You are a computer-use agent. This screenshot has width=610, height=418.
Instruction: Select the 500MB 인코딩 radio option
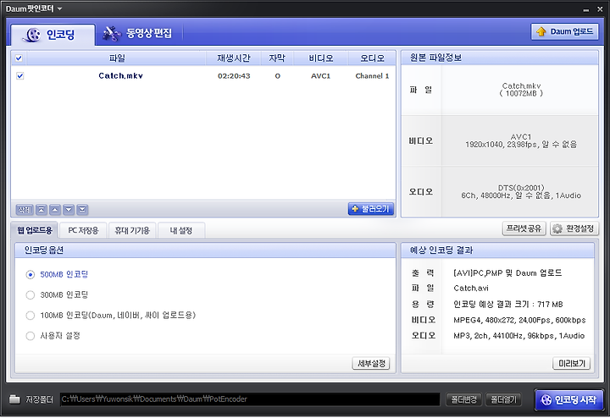[x=30, y=275]
